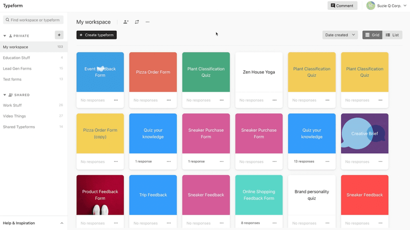Open the pink Sneaker Feedback thumbnail
The height and width of the screenshot is (230, 410).
[x=206, y=195]
